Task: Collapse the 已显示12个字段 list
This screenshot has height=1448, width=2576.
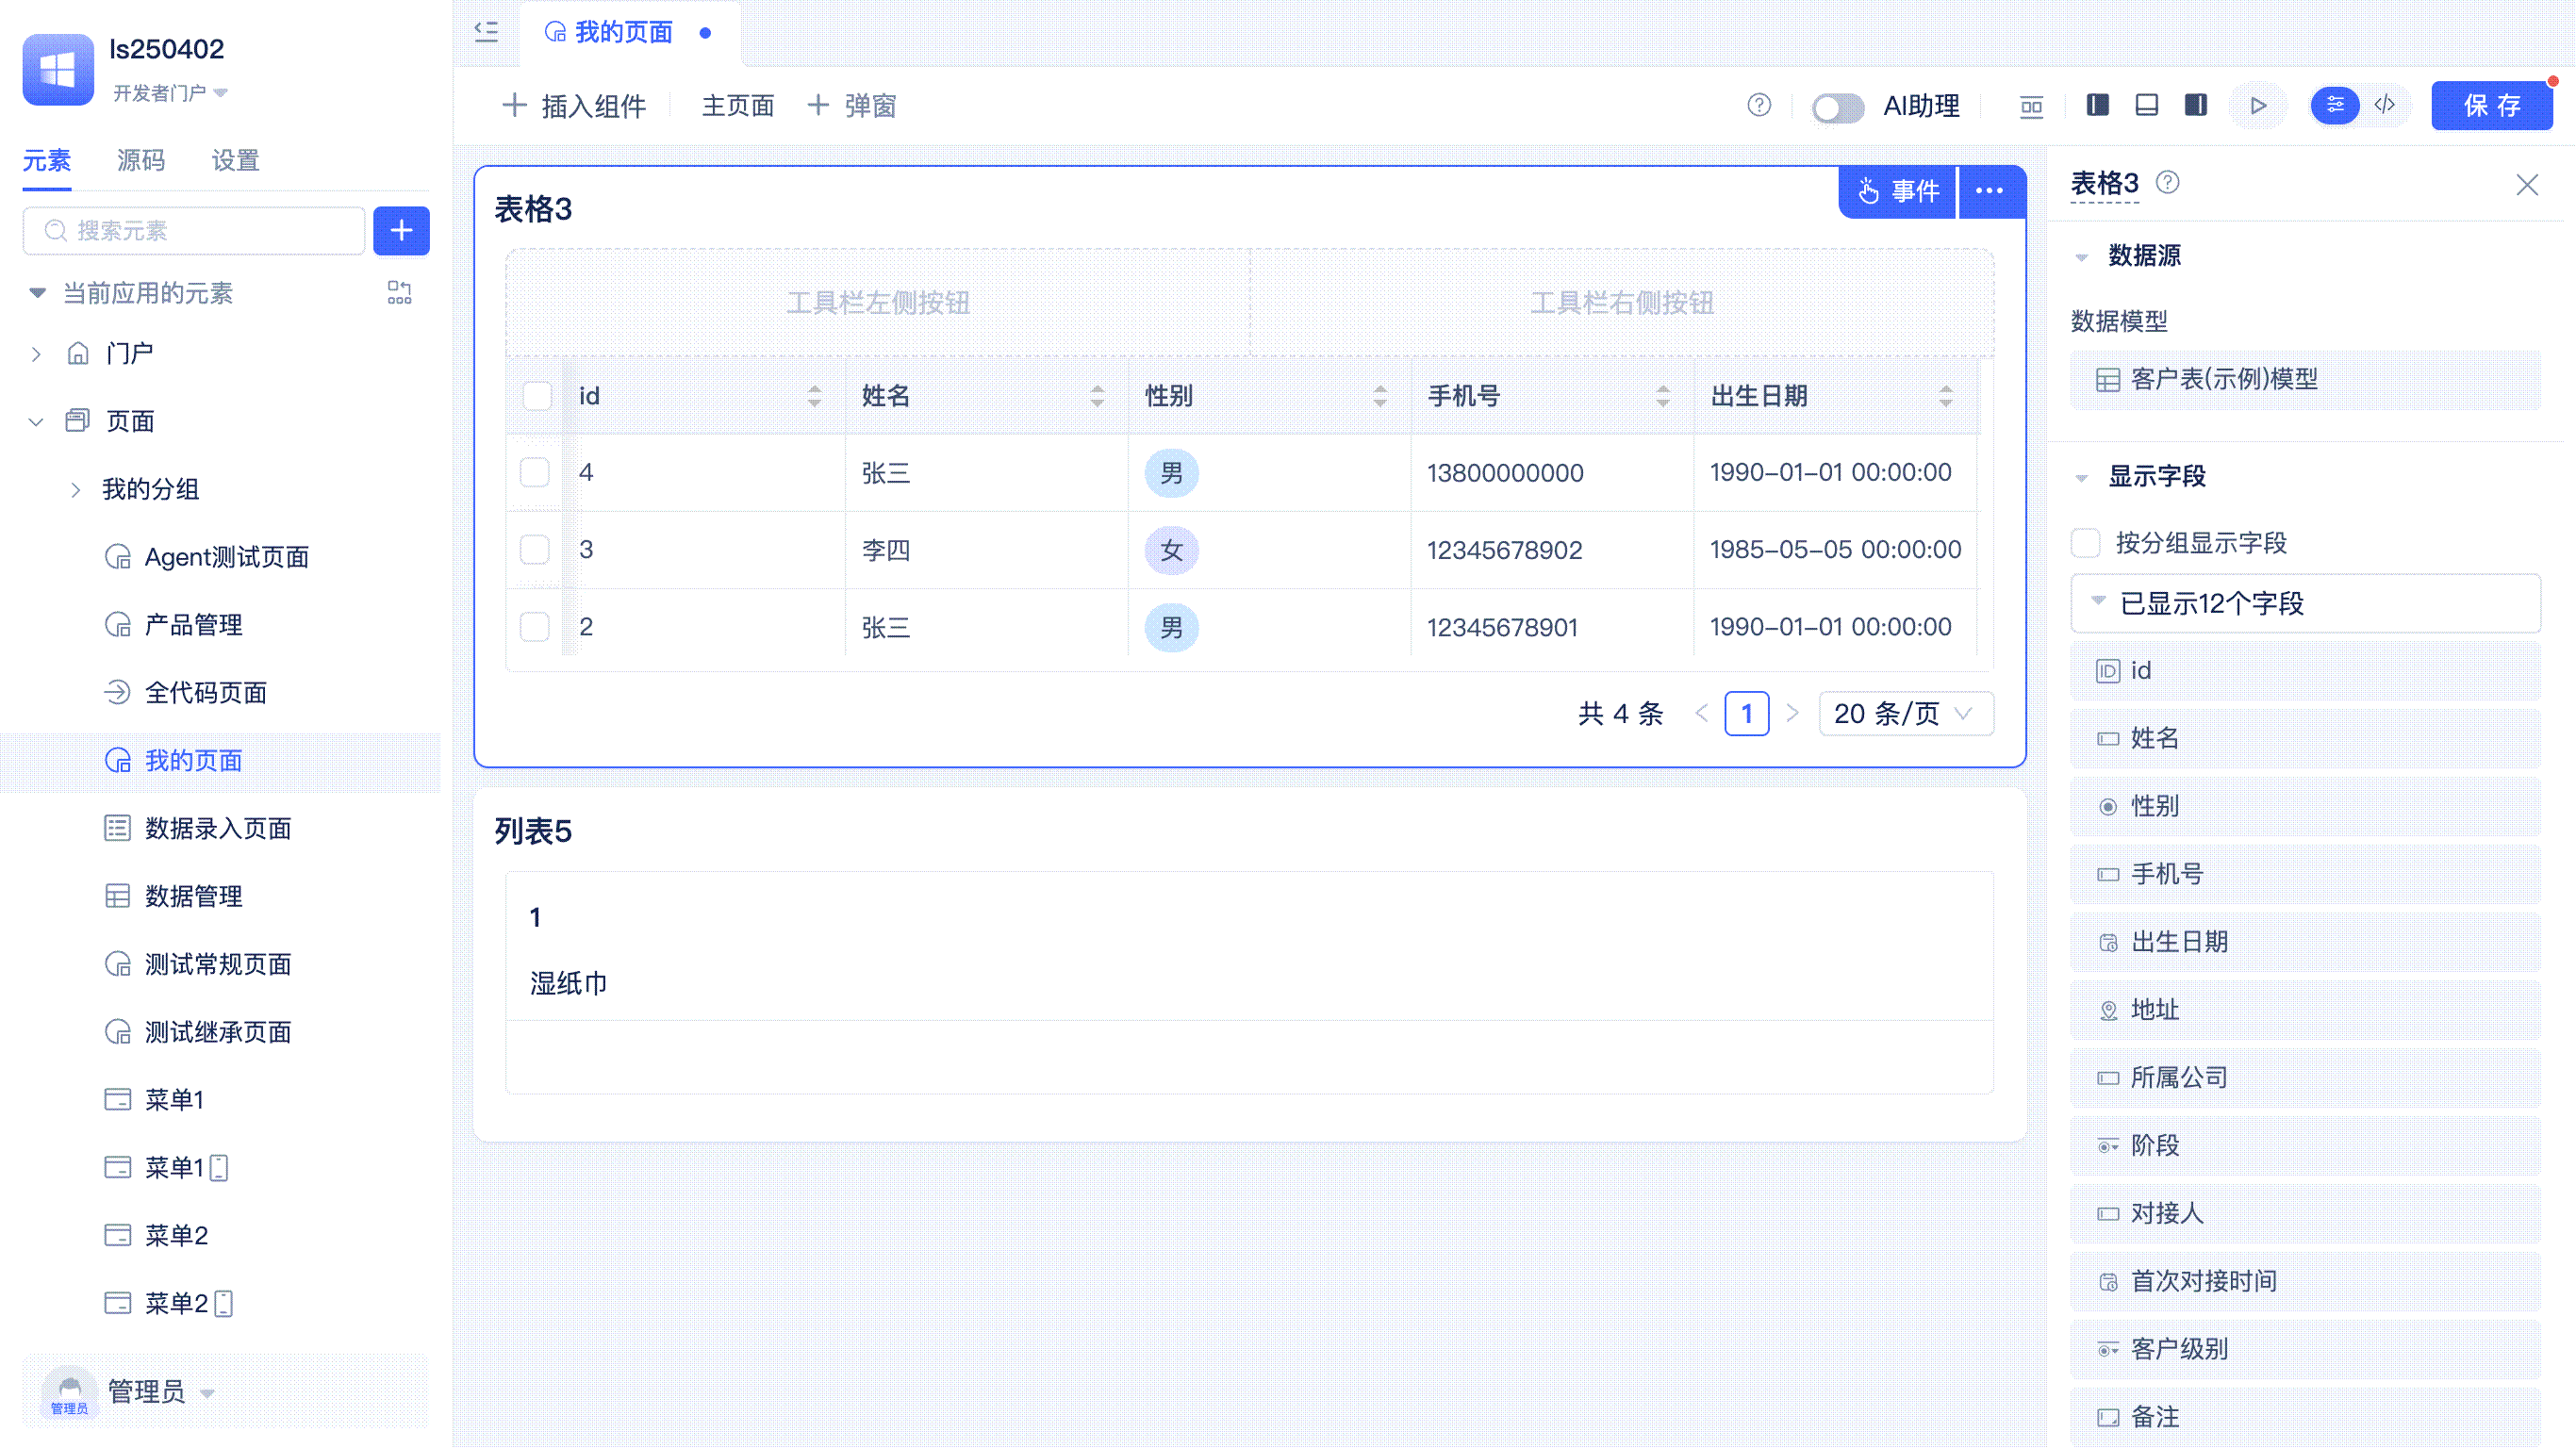Action: [2098, 601]
